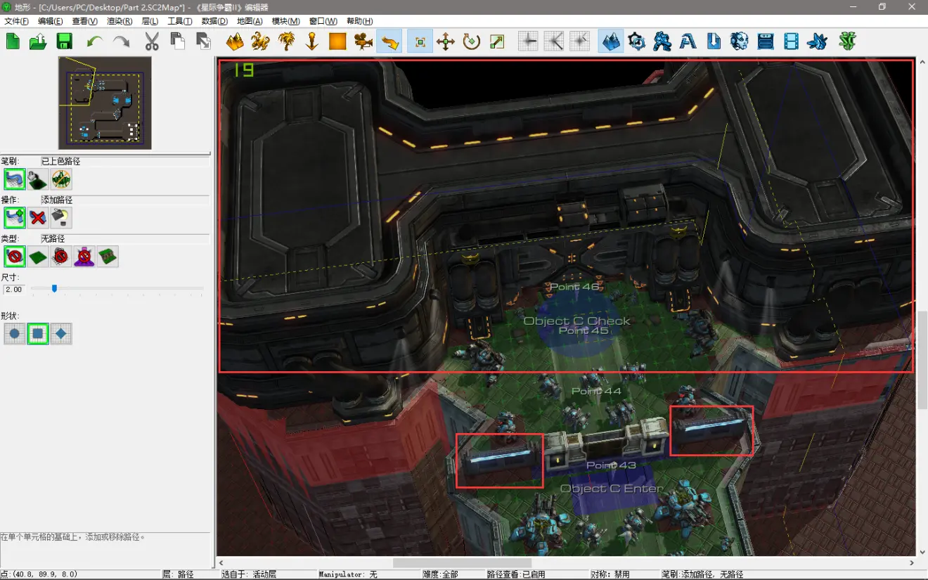Click the second grid symmetry icon
This screenshot has height=580, width=928.
coord(554,41)
